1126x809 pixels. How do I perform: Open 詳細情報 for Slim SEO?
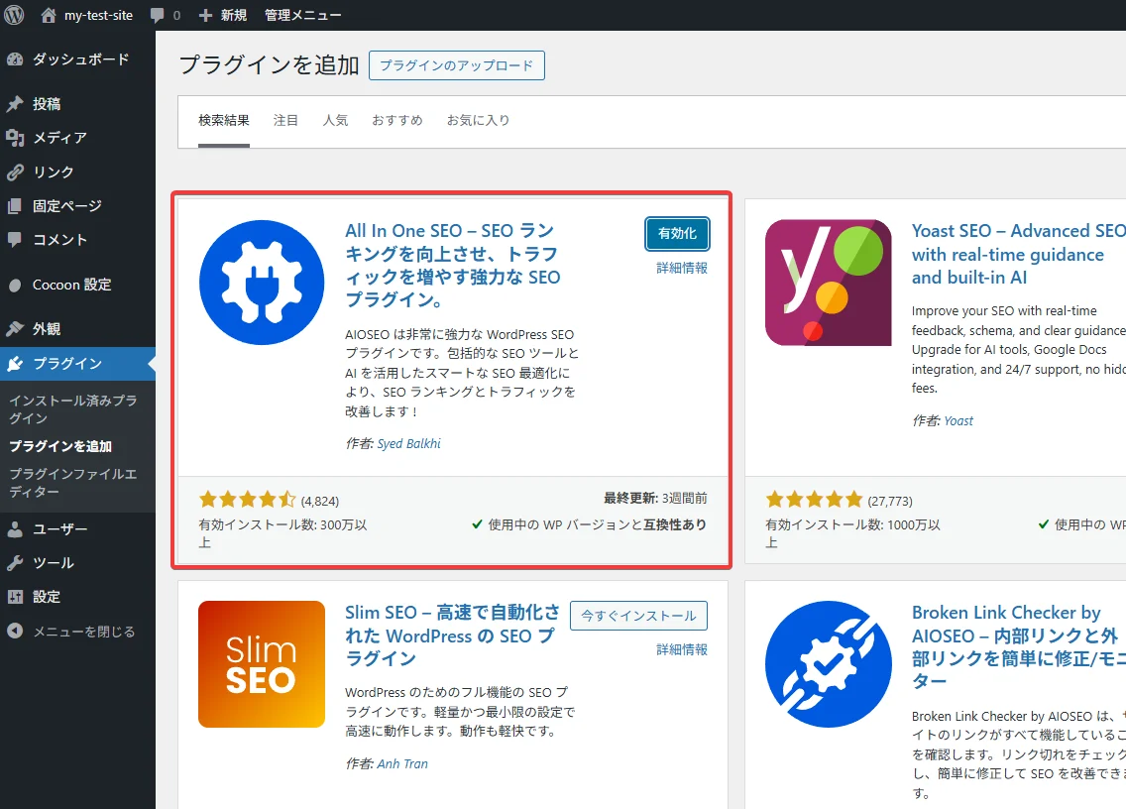click(x=682, y=649)
